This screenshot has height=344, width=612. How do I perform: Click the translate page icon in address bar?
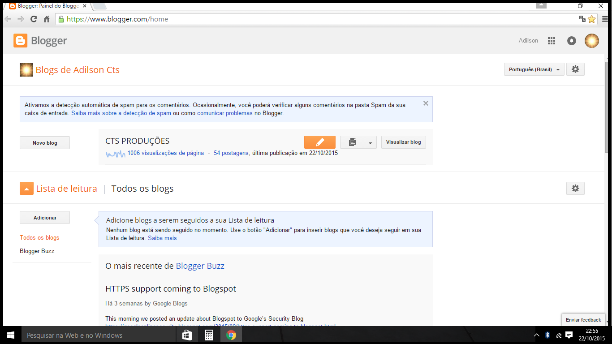(x=582, y=19)
